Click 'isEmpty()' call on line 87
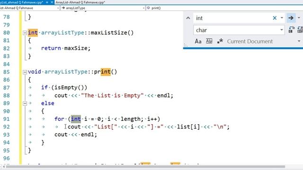Screen dimensions: 303x170 click(69, 87)
